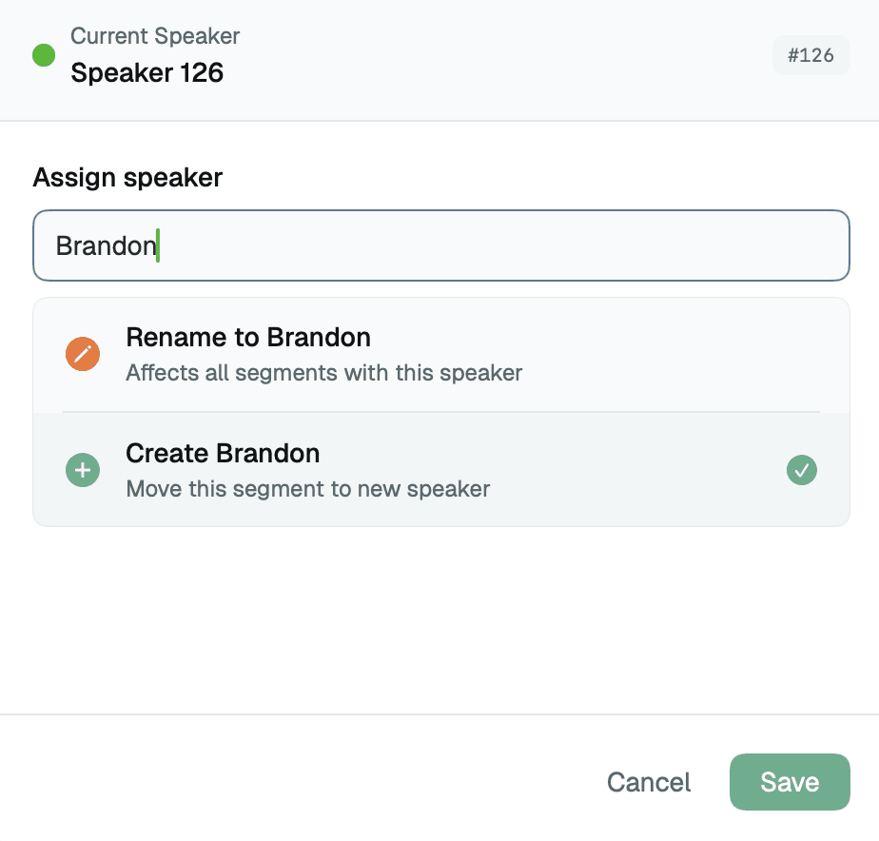Click the checkmark marking the selected option

tap(802, 470)
